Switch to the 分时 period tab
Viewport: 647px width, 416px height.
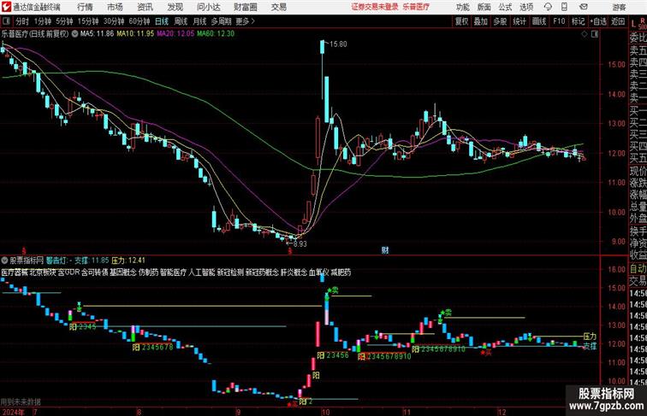pyautogui.click(x=22, y=21)
